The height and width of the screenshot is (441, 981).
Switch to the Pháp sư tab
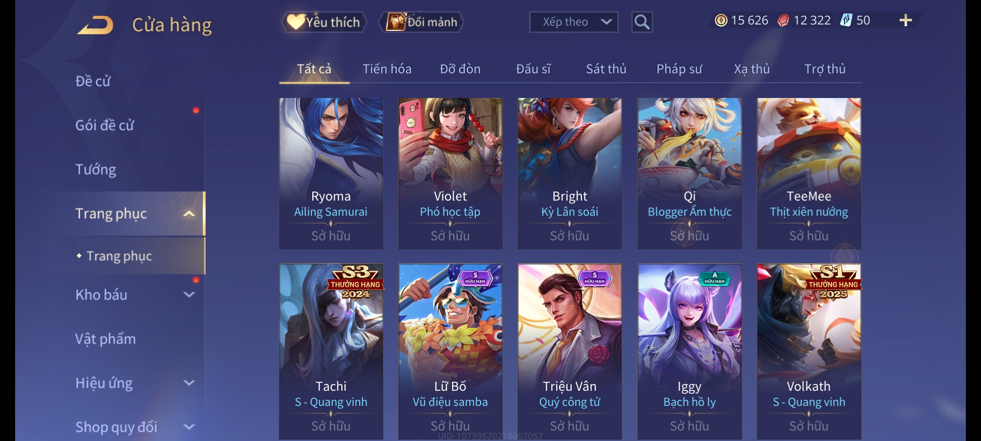tap(679, 69)
